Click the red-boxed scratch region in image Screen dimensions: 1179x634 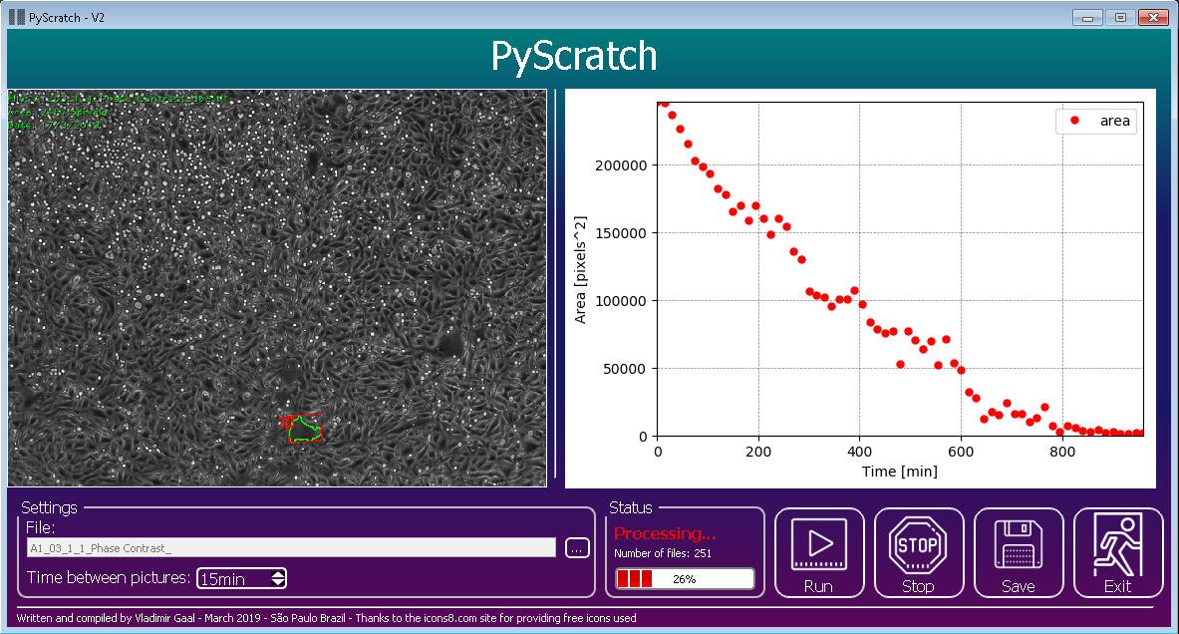point(305,429)
